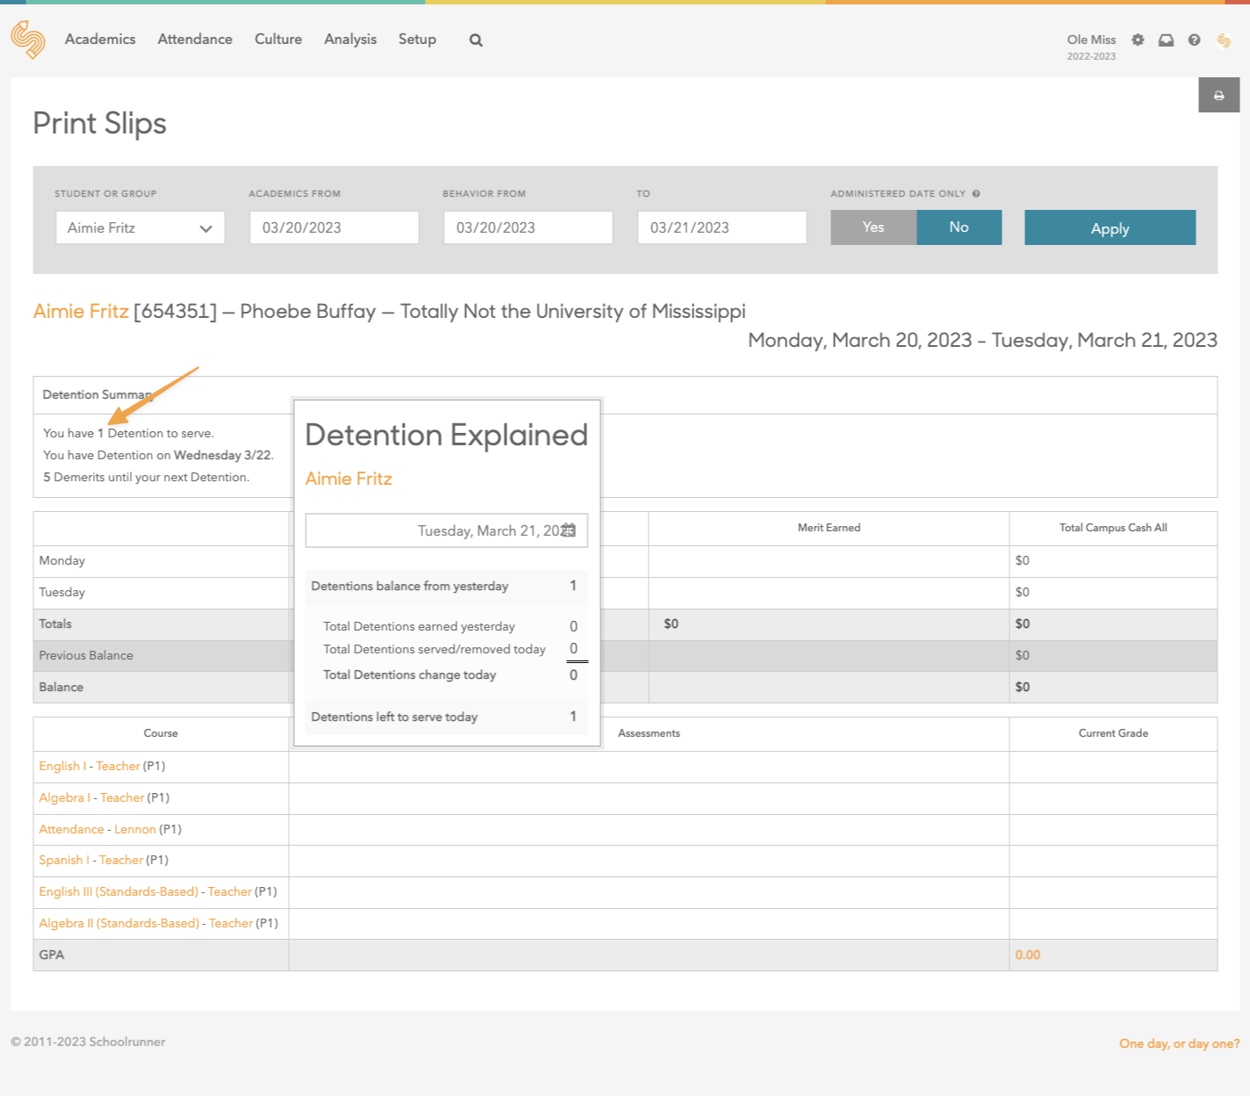Click the To date field

point(722,227)
